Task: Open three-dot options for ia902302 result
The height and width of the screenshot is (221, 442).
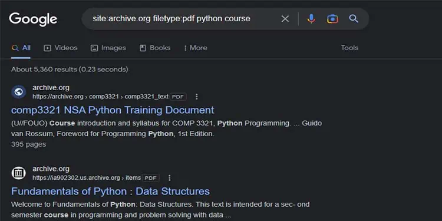Action: (169, 178)
